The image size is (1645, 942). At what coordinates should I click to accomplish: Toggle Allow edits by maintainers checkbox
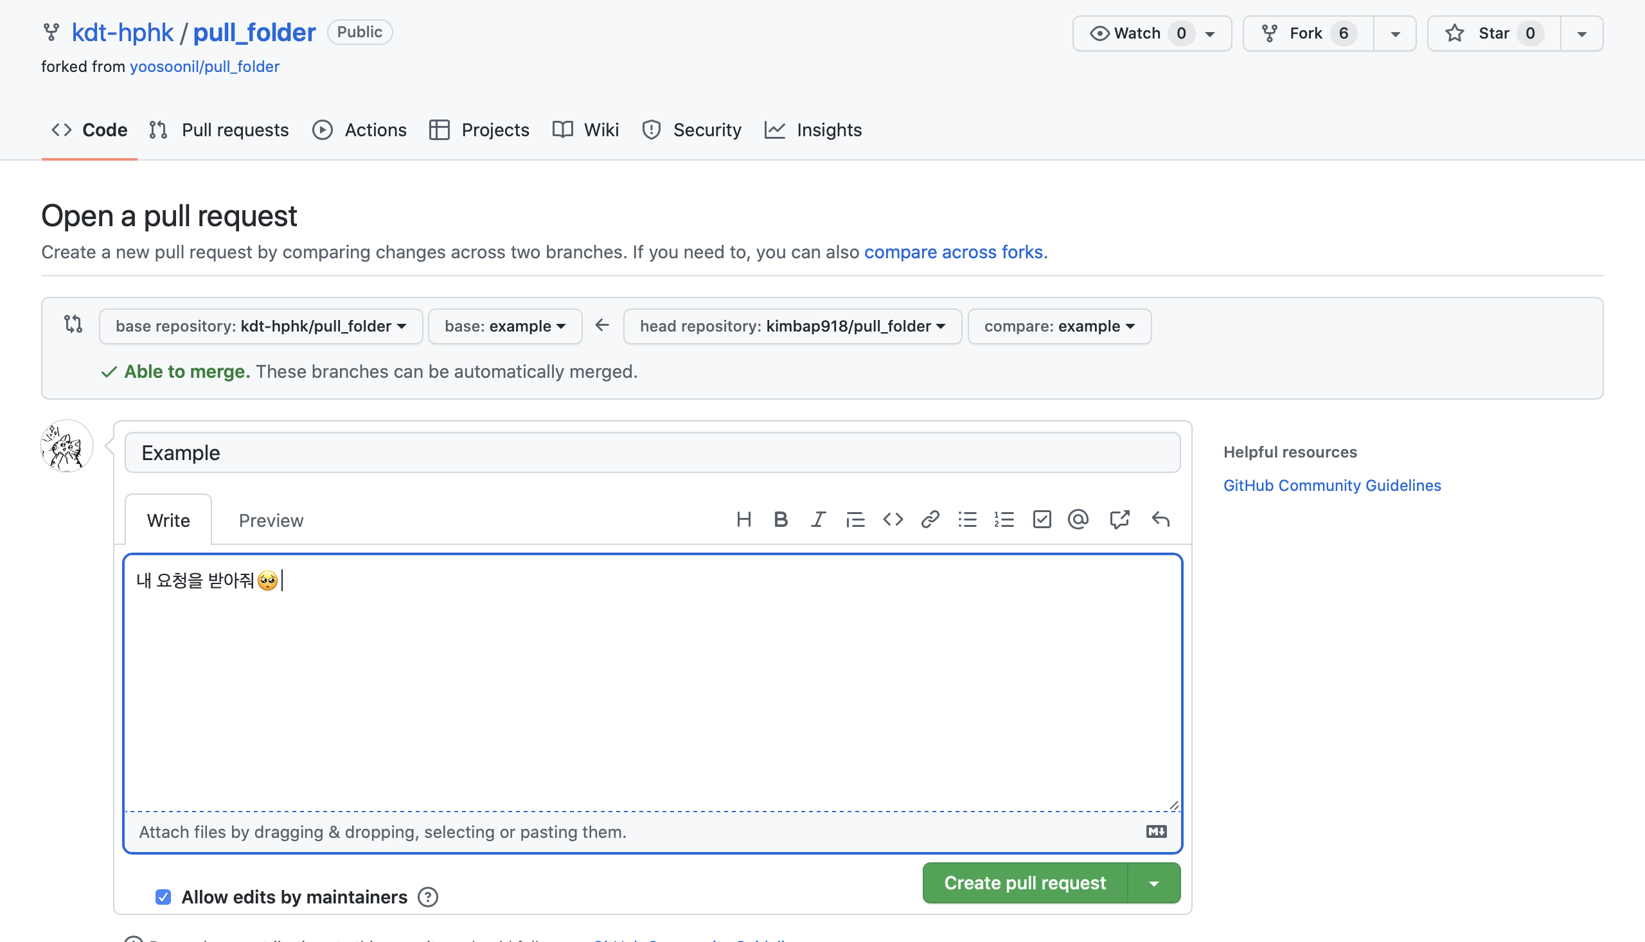[163, 898]
